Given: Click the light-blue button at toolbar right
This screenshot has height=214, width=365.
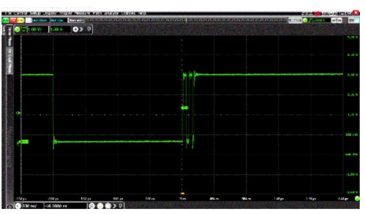Looking at the screenshot, I should pyautogui.click(x=353, y=21).
